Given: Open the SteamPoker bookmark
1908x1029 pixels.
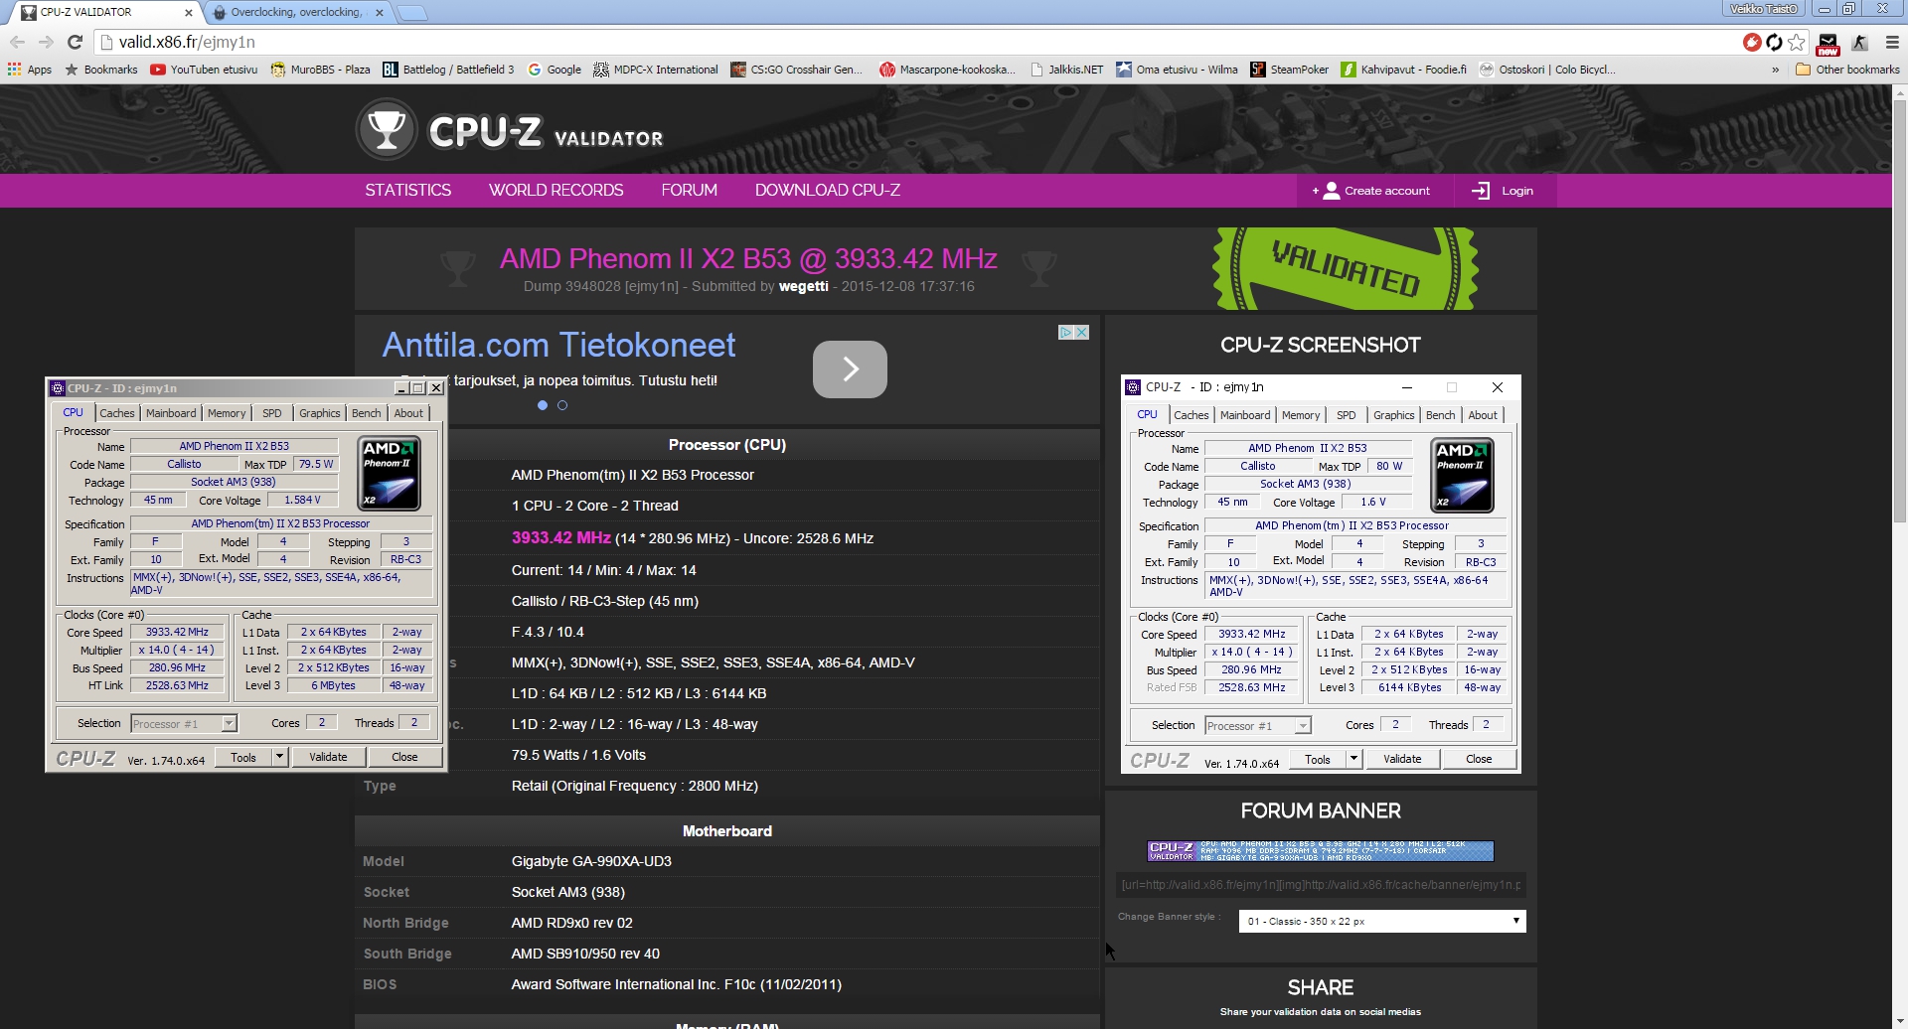Looking at the screenshot, I should pyautogui.click(x=1290, y=70).
